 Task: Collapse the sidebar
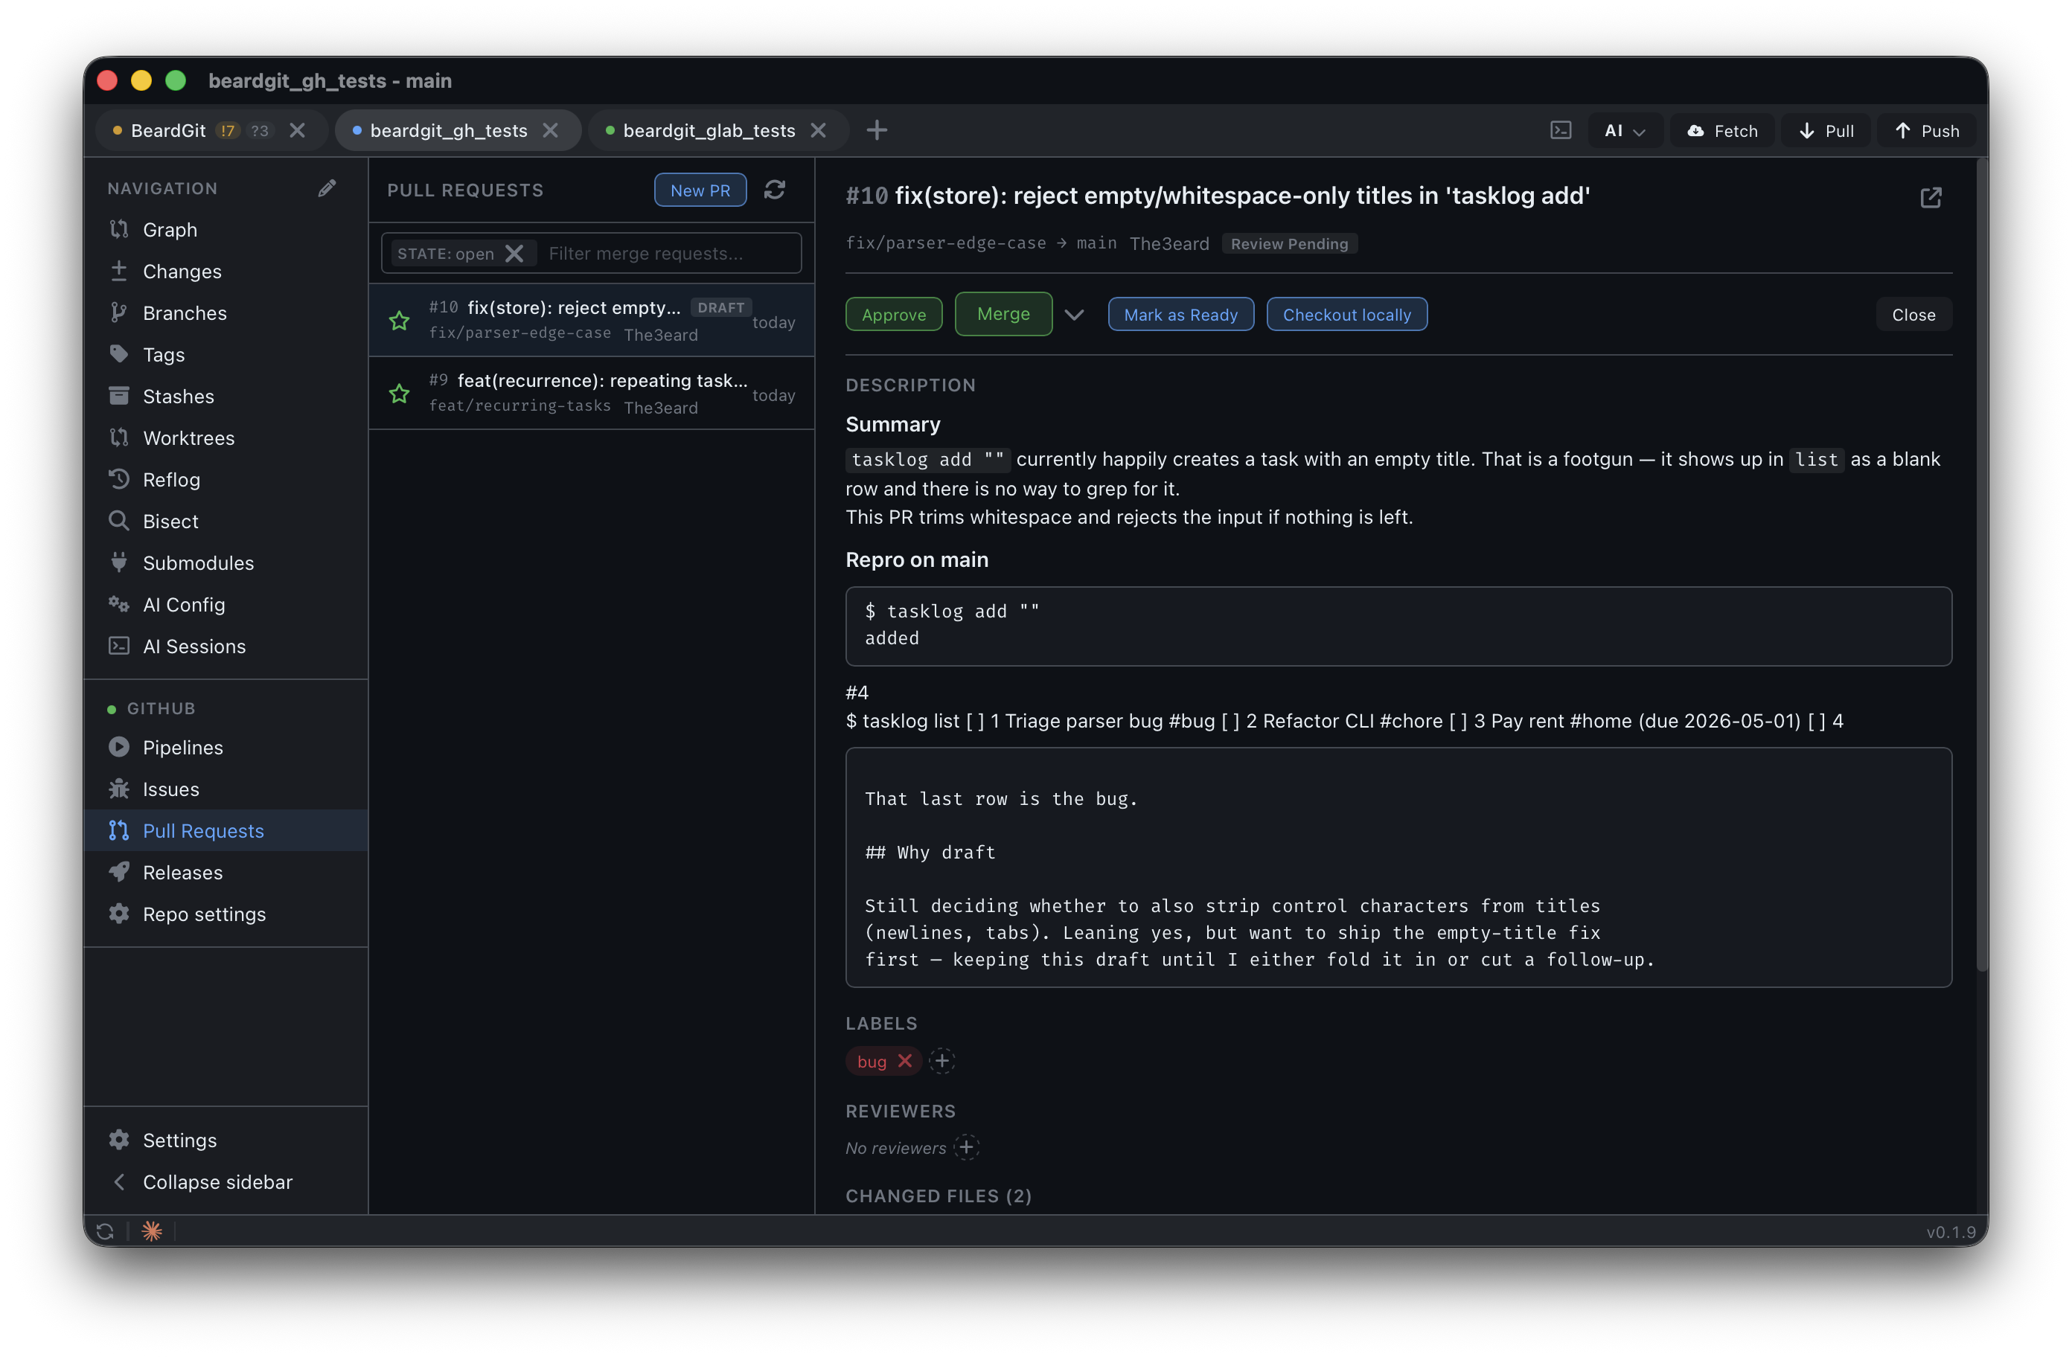pos(226,1182)
